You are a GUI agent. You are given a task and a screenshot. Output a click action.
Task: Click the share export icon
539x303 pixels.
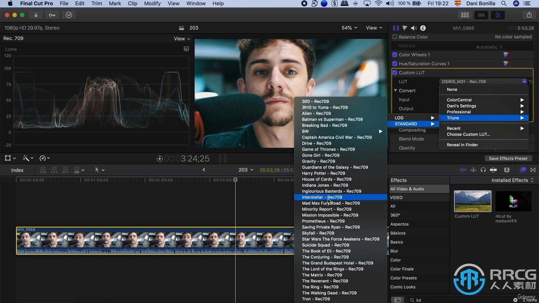pos(529,15)
